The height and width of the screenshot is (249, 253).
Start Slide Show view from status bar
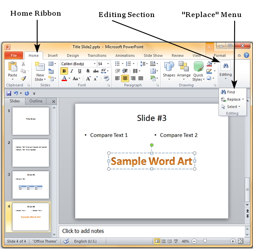(176, 241)
